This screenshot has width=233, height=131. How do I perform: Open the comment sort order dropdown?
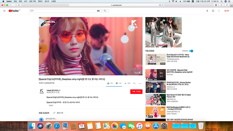tap(58, 113)
